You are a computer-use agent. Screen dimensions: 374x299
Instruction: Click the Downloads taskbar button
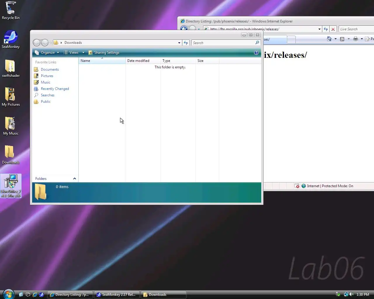pyautogui.click(x=164, y=295)
